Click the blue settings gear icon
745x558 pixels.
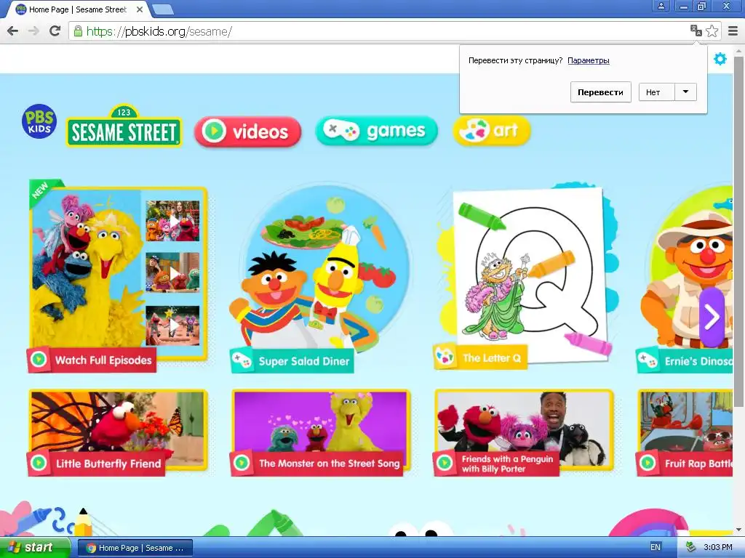pos(720,59)
